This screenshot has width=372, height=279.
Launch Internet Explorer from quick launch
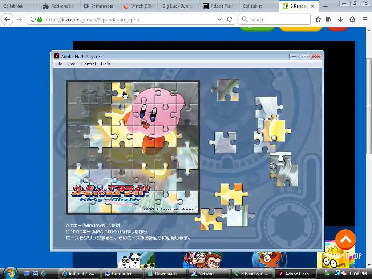[44, 274]
